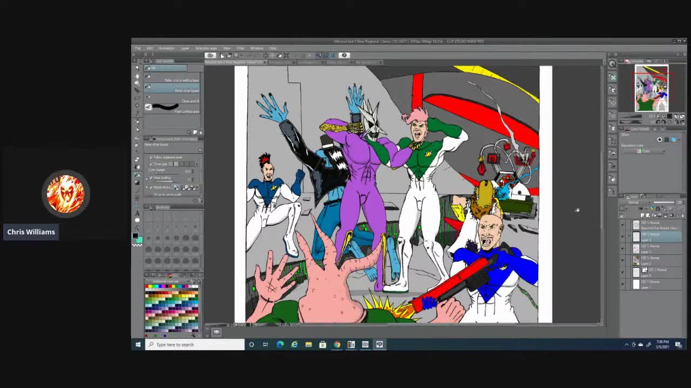691x388 pixels.
Task: Hide Layer 5 via eye icon
Action: [x=622, y=272]
